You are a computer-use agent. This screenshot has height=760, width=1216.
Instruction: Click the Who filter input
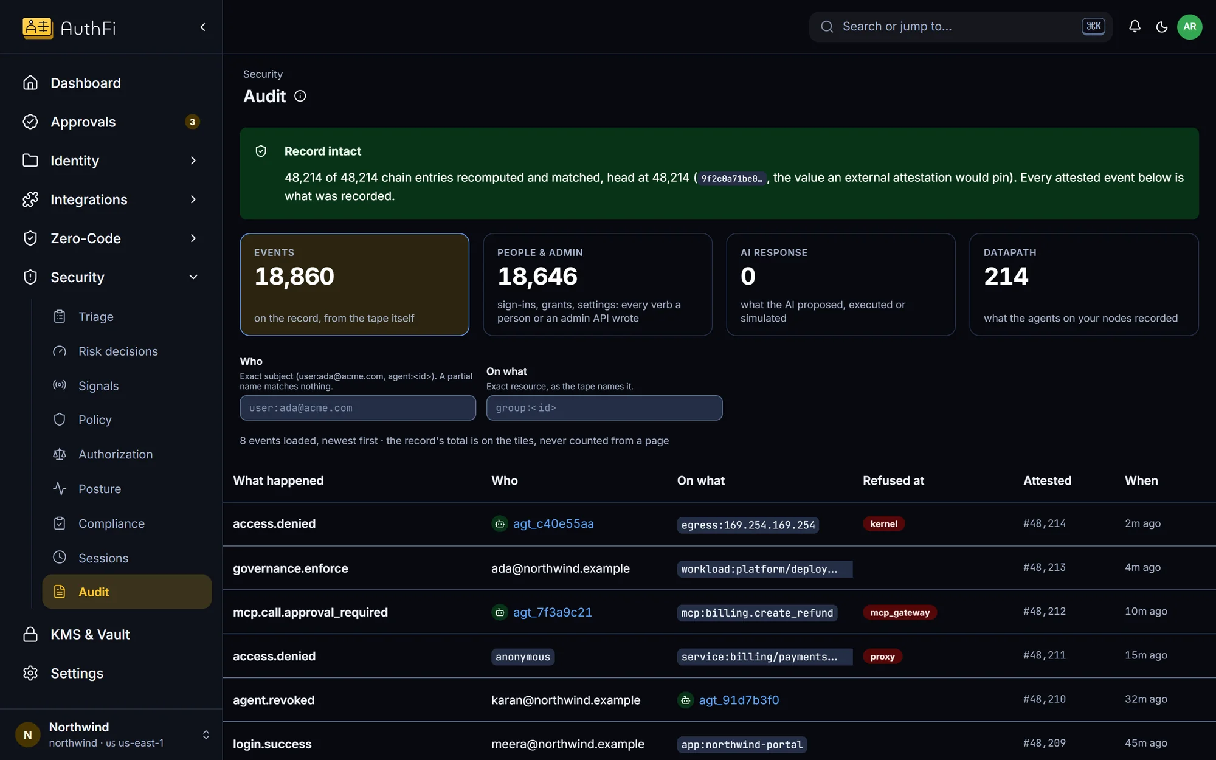tap(358, 408)
